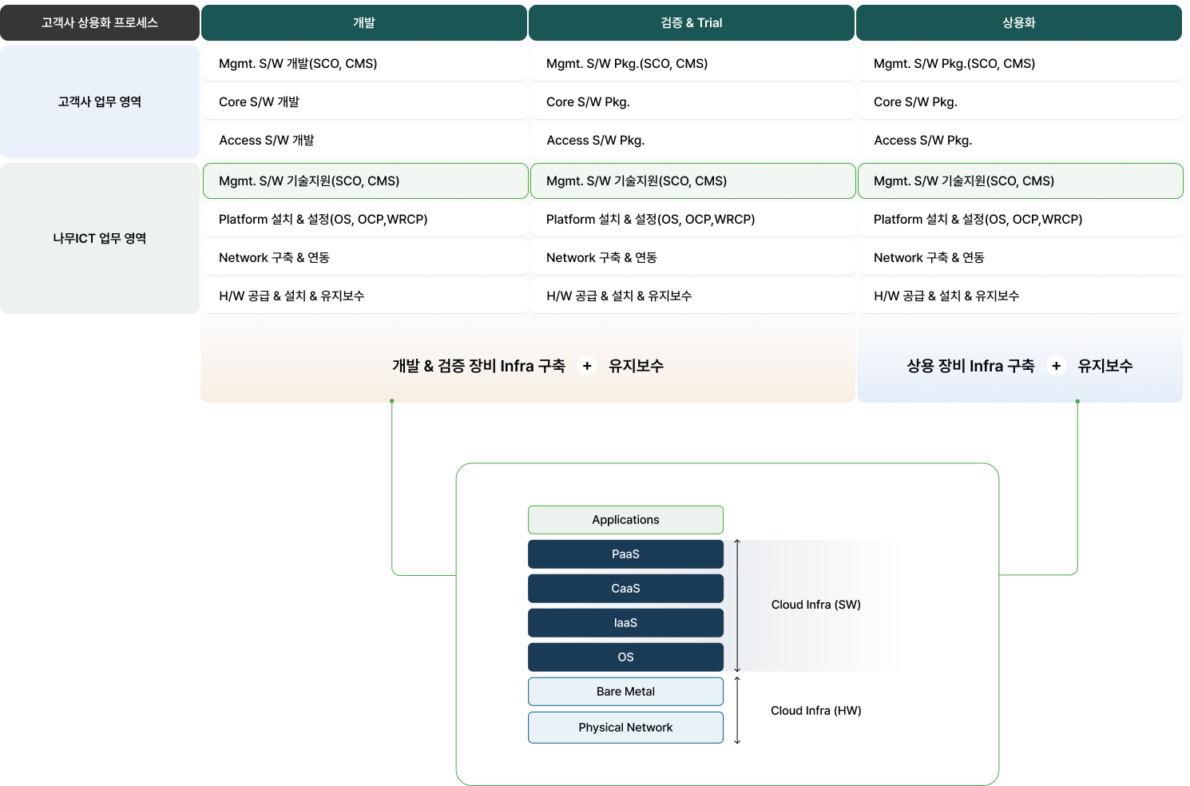Image resolution: width=1190 pixels, height=786 pixels.
Task: Click the plus icon beside 상용 장비 Infra 구축
Action: 1056,366
